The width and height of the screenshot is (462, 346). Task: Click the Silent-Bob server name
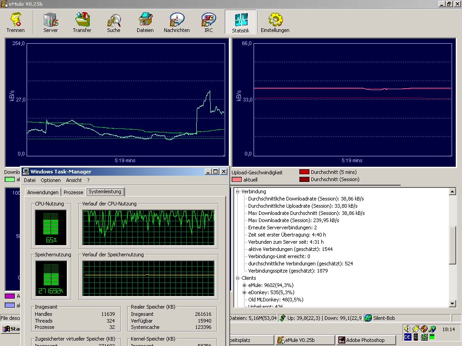coord(384,318)
